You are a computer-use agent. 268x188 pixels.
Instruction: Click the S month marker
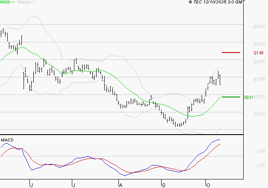(164, 185)
